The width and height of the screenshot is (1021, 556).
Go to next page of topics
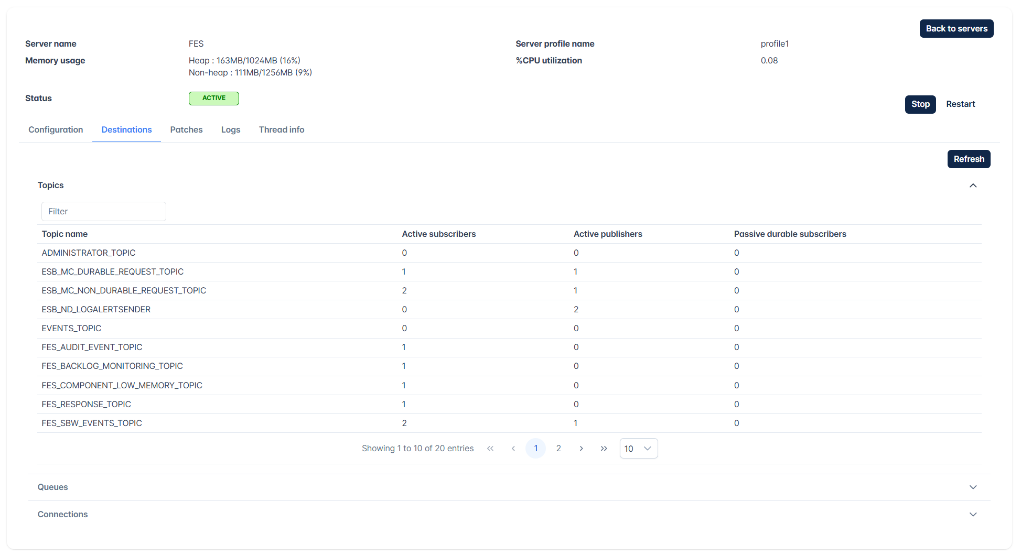(581, 449)
